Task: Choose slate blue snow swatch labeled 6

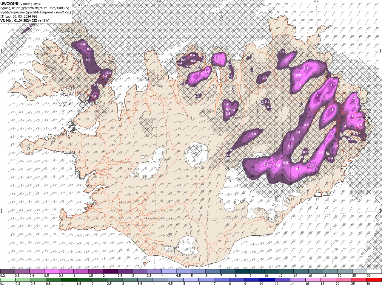Action: tap(212, 271)
